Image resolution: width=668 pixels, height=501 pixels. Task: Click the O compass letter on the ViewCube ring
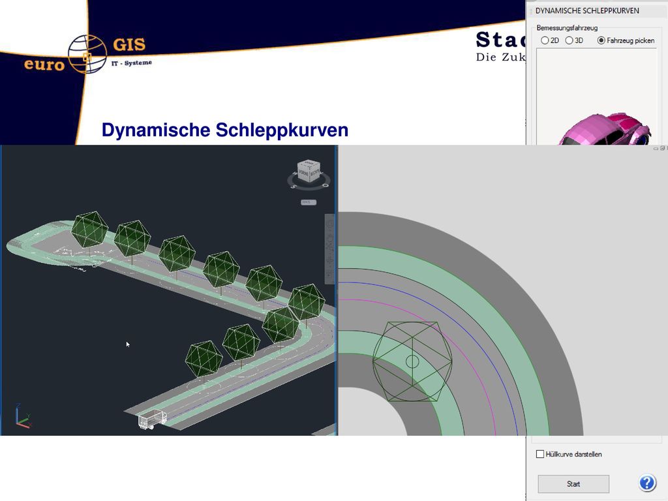325,185
